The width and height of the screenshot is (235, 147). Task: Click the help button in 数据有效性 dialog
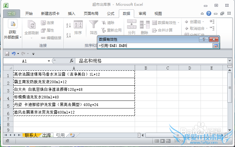click(x=204, y=39)
